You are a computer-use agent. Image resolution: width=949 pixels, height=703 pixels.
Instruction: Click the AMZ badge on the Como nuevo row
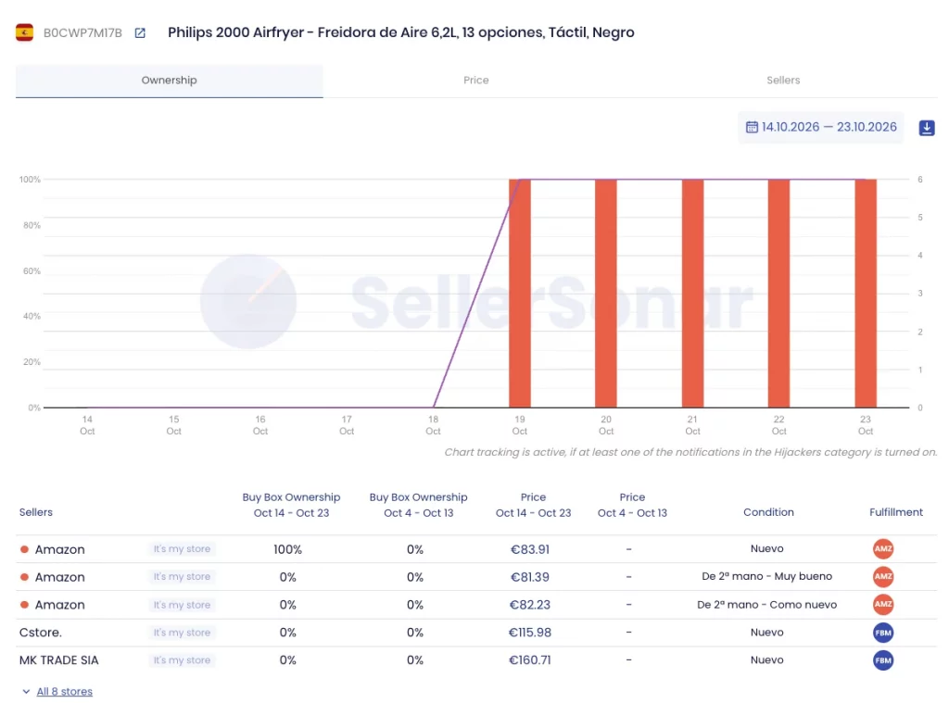(883, 605)
